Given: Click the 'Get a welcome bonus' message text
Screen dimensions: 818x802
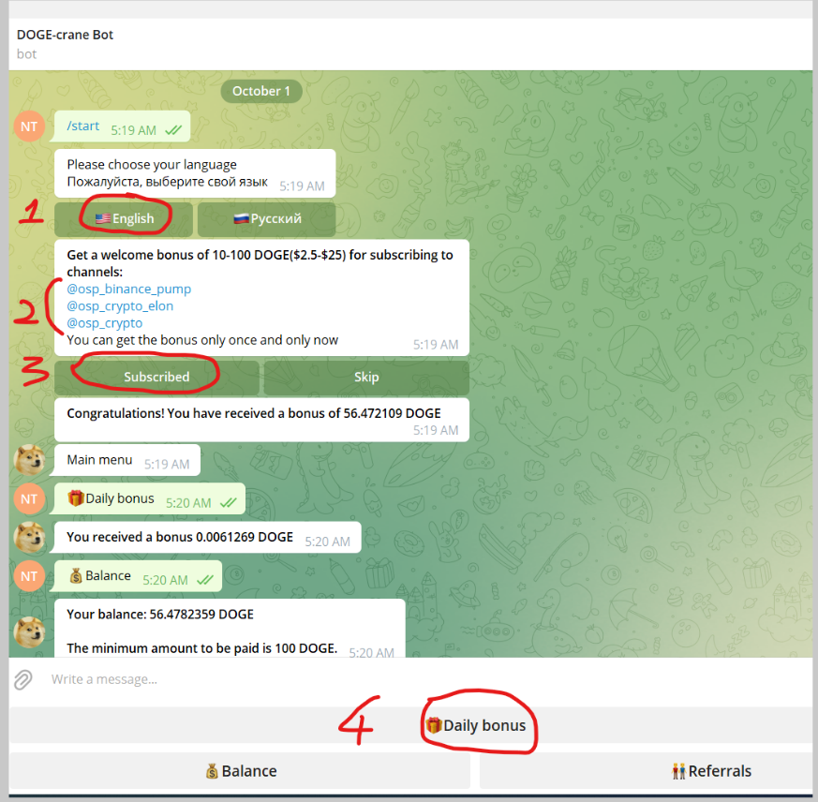Looking at the screenshot, I should tap(260, 263).
